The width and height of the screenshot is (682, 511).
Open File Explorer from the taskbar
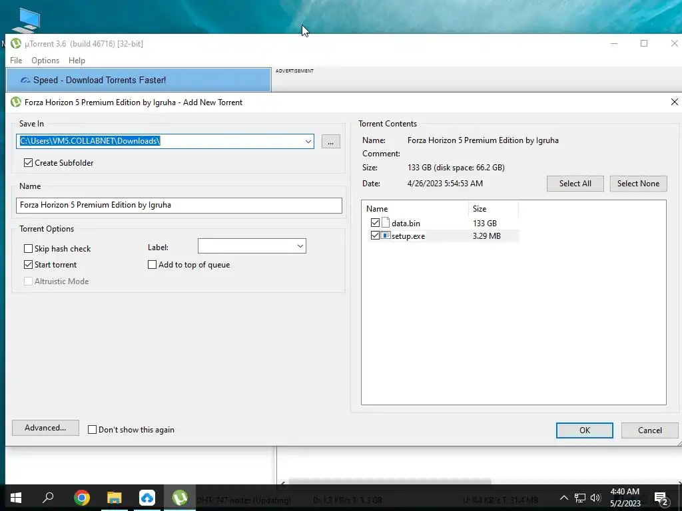[x=115, y=498]
